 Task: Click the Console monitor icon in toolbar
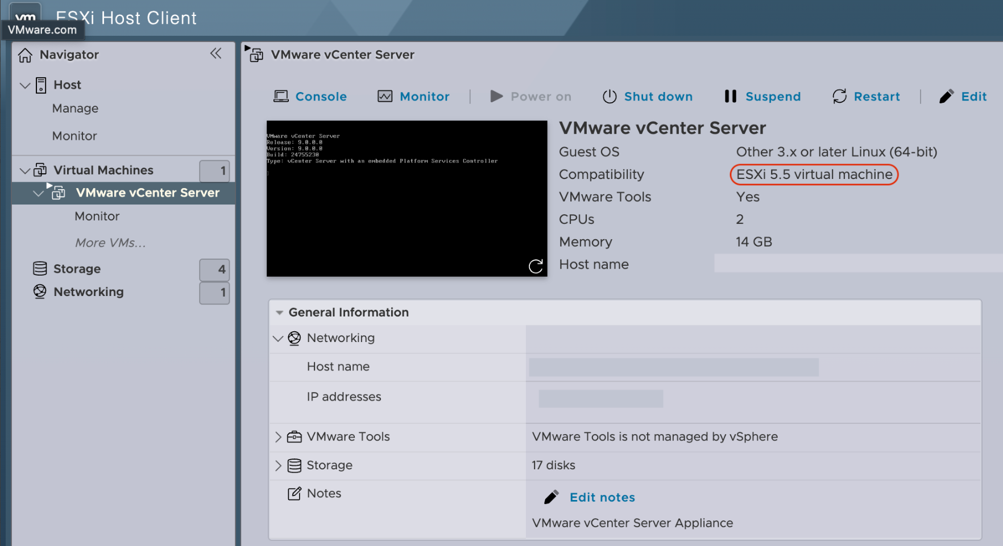click(x=281, y=97)
